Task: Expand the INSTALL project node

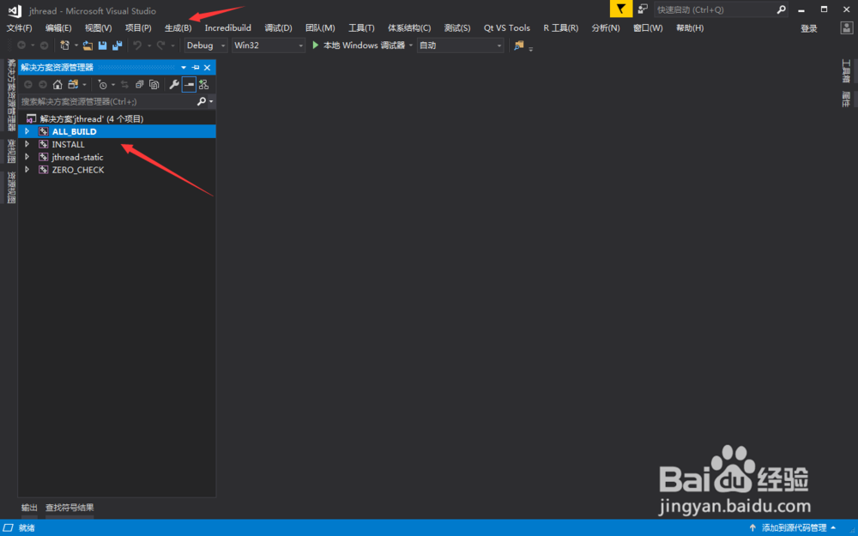Action: [x=27, y=144]
